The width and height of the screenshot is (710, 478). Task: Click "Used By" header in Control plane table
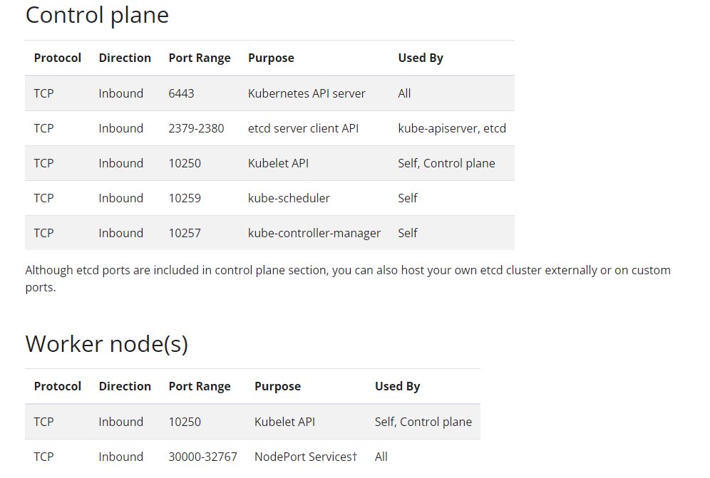click(x=421, y=58)
